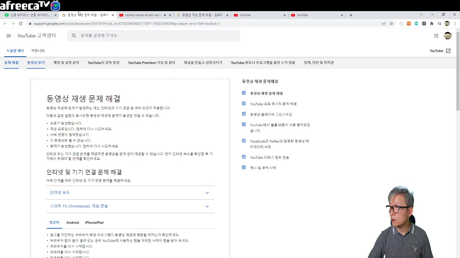
Task: Click the browser forward arrow
Action: coord(13,24)
